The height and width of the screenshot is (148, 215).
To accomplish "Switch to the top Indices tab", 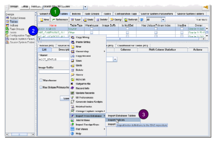I will click(76, 14).
